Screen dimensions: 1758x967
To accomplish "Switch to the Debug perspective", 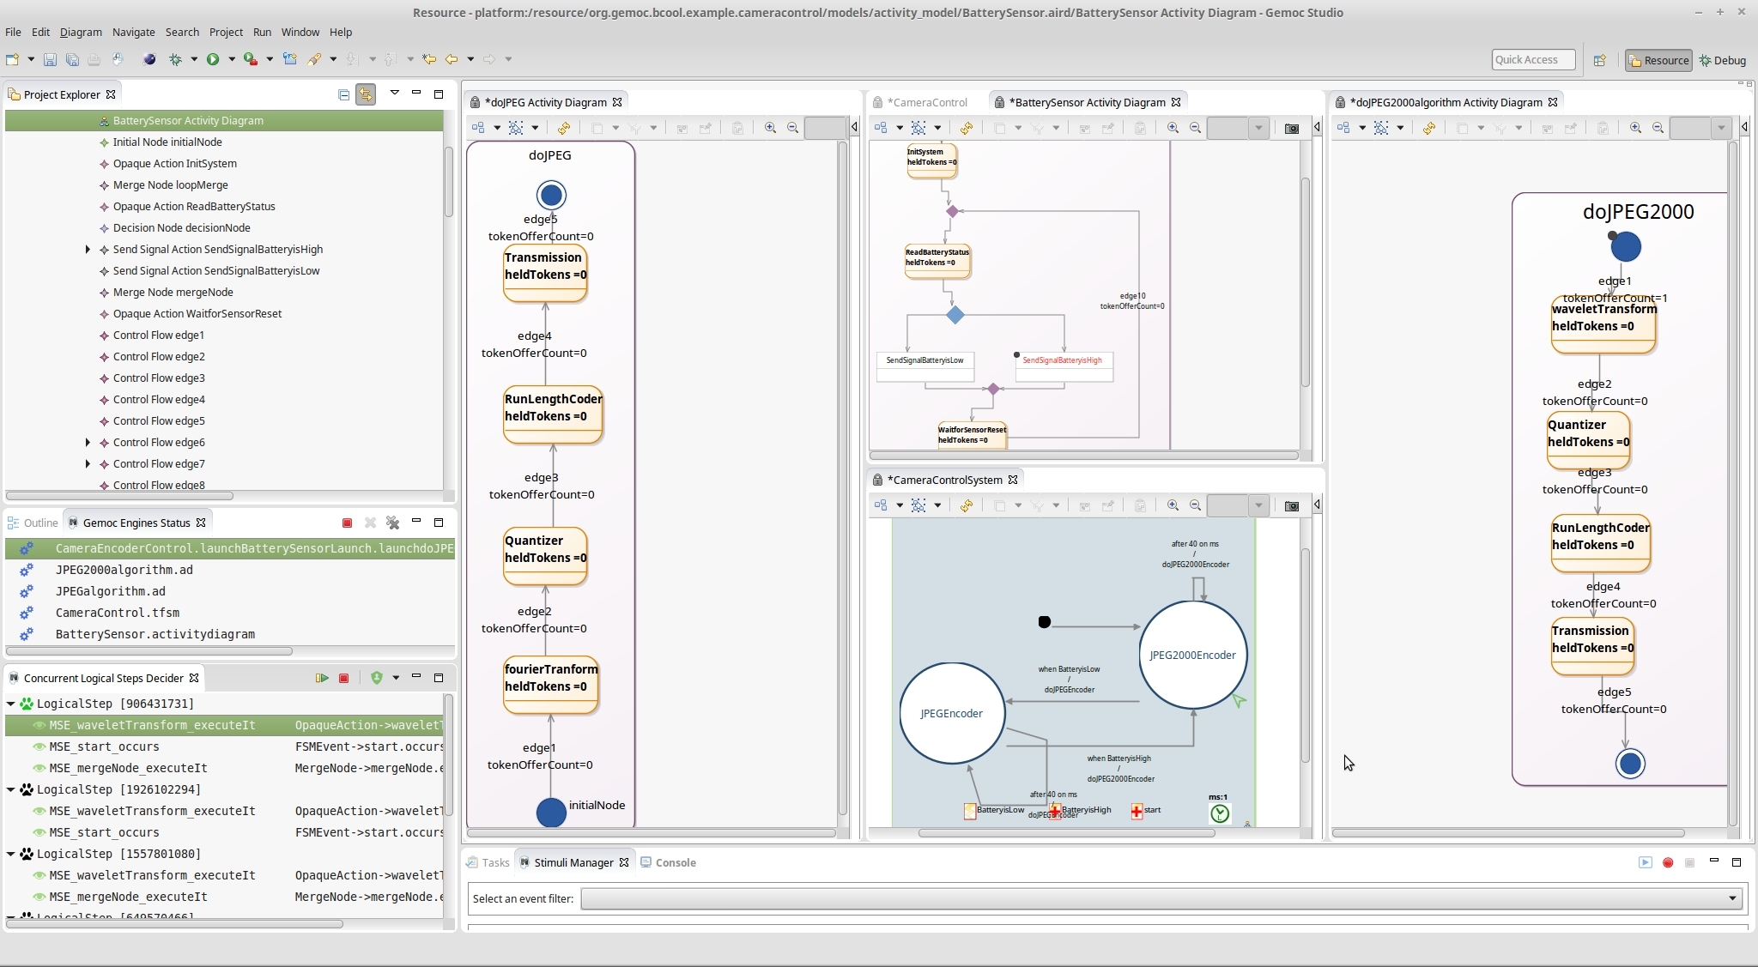I will click(x=1722, y=60).
